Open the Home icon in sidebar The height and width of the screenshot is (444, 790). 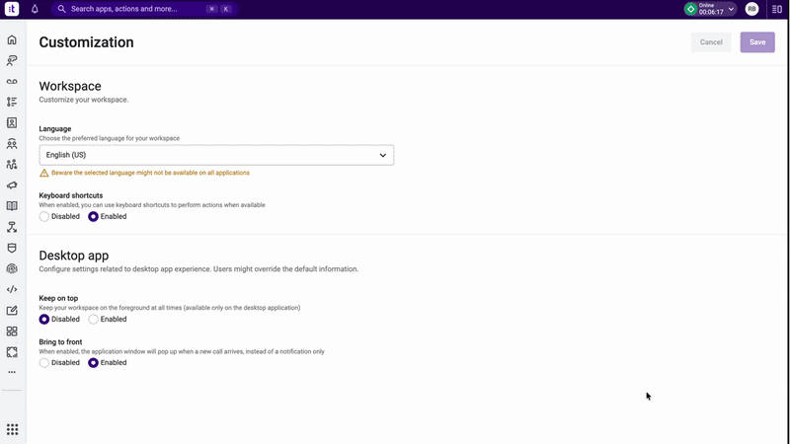(x=12, y=39)
